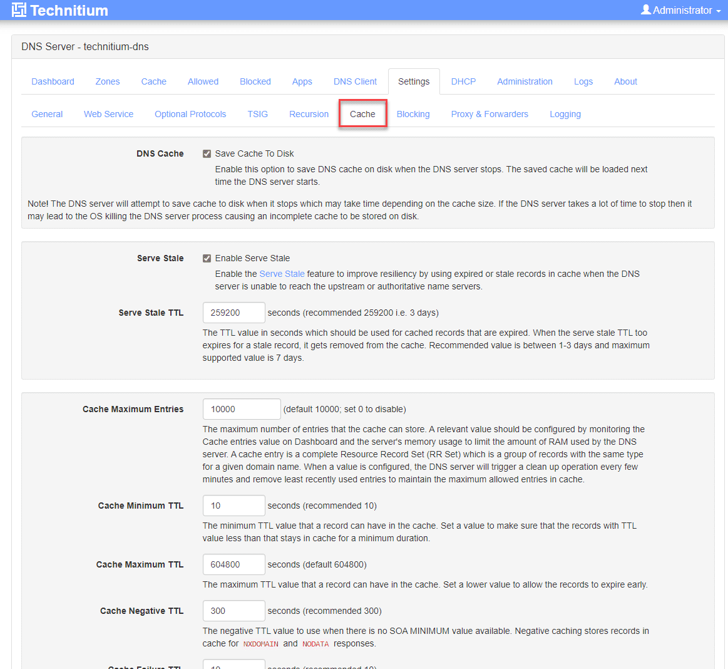Open the Optional Protocols sub-tab
728x669 pixels.
point(190,114)
